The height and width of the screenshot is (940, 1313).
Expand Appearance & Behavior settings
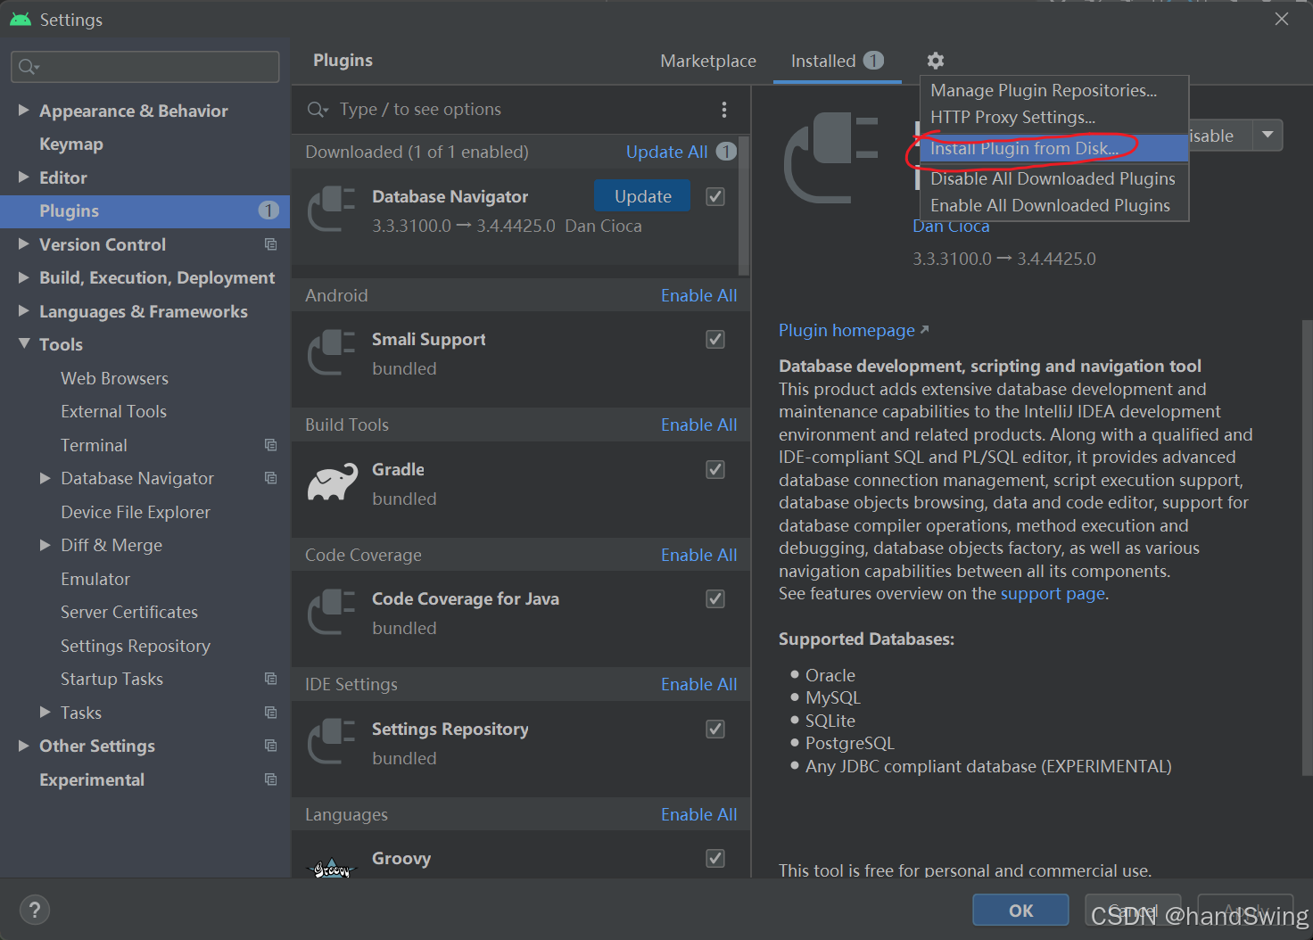pos(24,110)
